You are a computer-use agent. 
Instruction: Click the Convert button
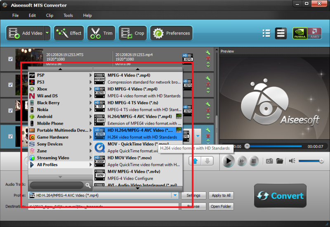(x=280, y=196)
